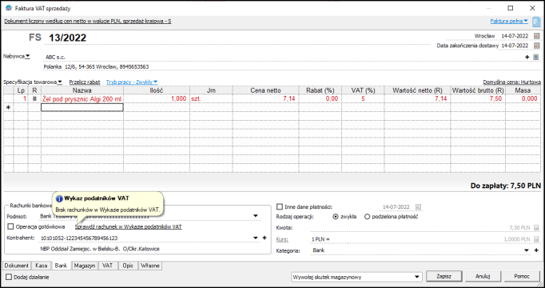The height and width of the screenshot is (288, 545).
Task: Check the Dodaj działanie box
Action: [x=9, y=278]
